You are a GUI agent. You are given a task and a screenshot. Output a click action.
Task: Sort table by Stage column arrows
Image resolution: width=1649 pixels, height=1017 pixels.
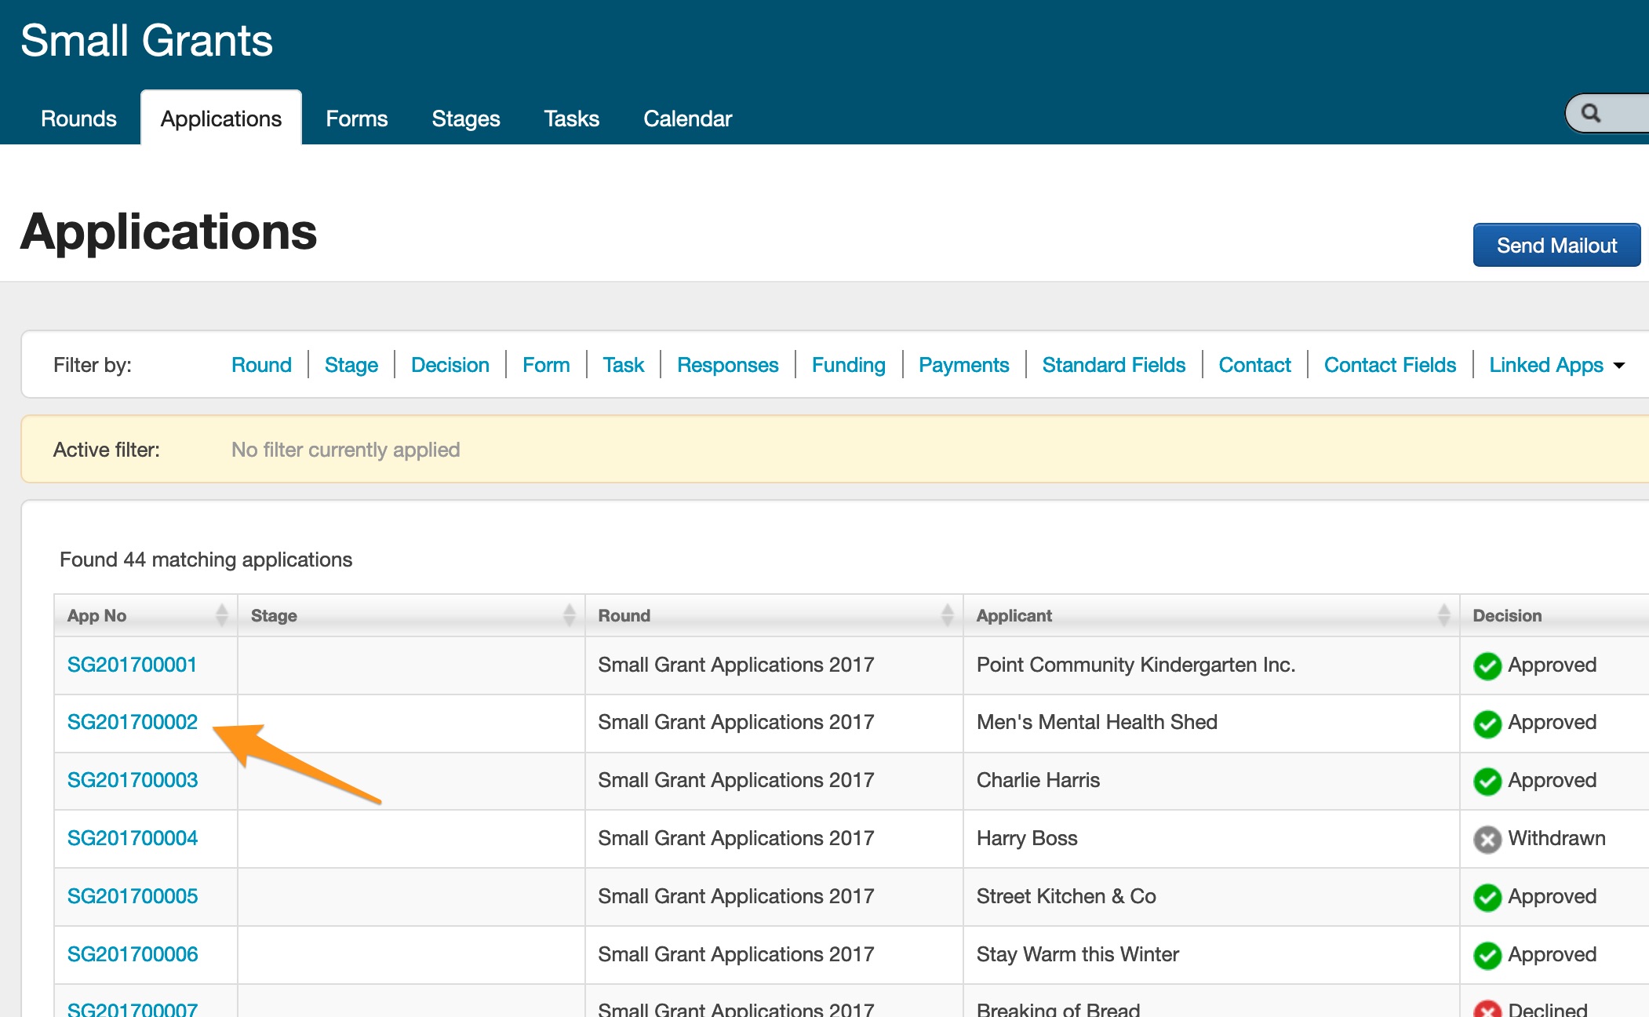[569, 615]
